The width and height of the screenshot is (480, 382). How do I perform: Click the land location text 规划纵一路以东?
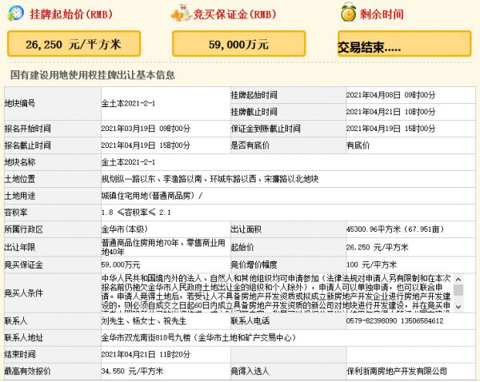(x=129, y=179)
